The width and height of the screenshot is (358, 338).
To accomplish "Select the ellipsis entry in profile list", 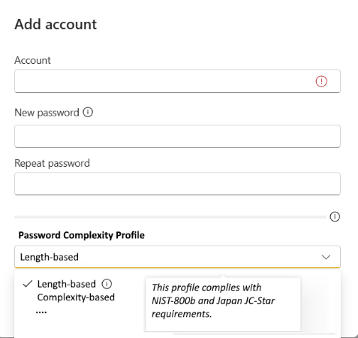I will pyautogui.click(x=41, y=312).
